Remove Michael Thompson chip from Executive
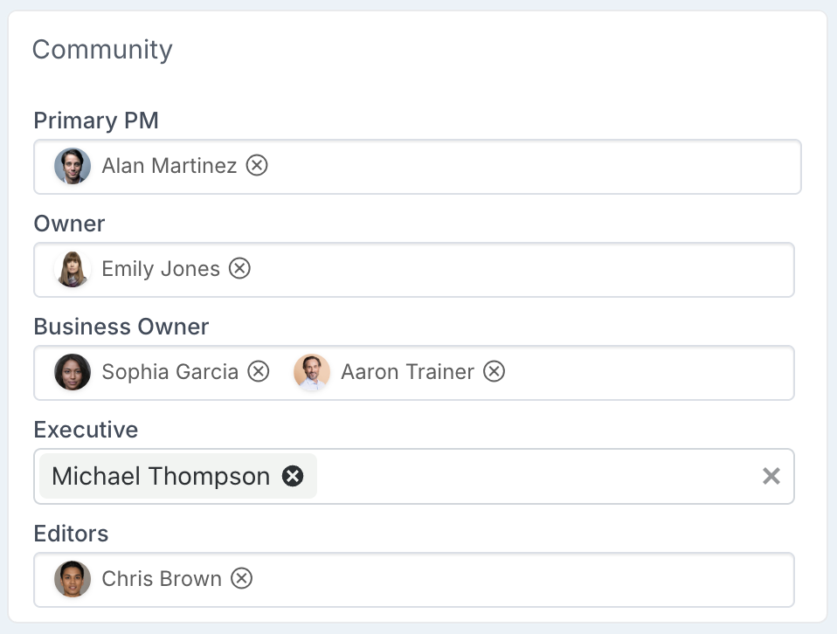The image size is (837, 634). point(293,476)
